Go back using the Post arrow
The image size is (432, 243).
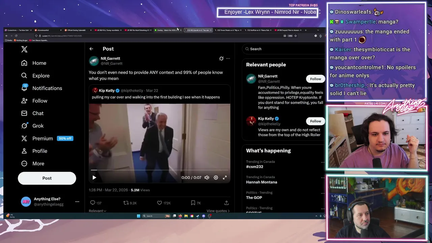pos(91,49)
